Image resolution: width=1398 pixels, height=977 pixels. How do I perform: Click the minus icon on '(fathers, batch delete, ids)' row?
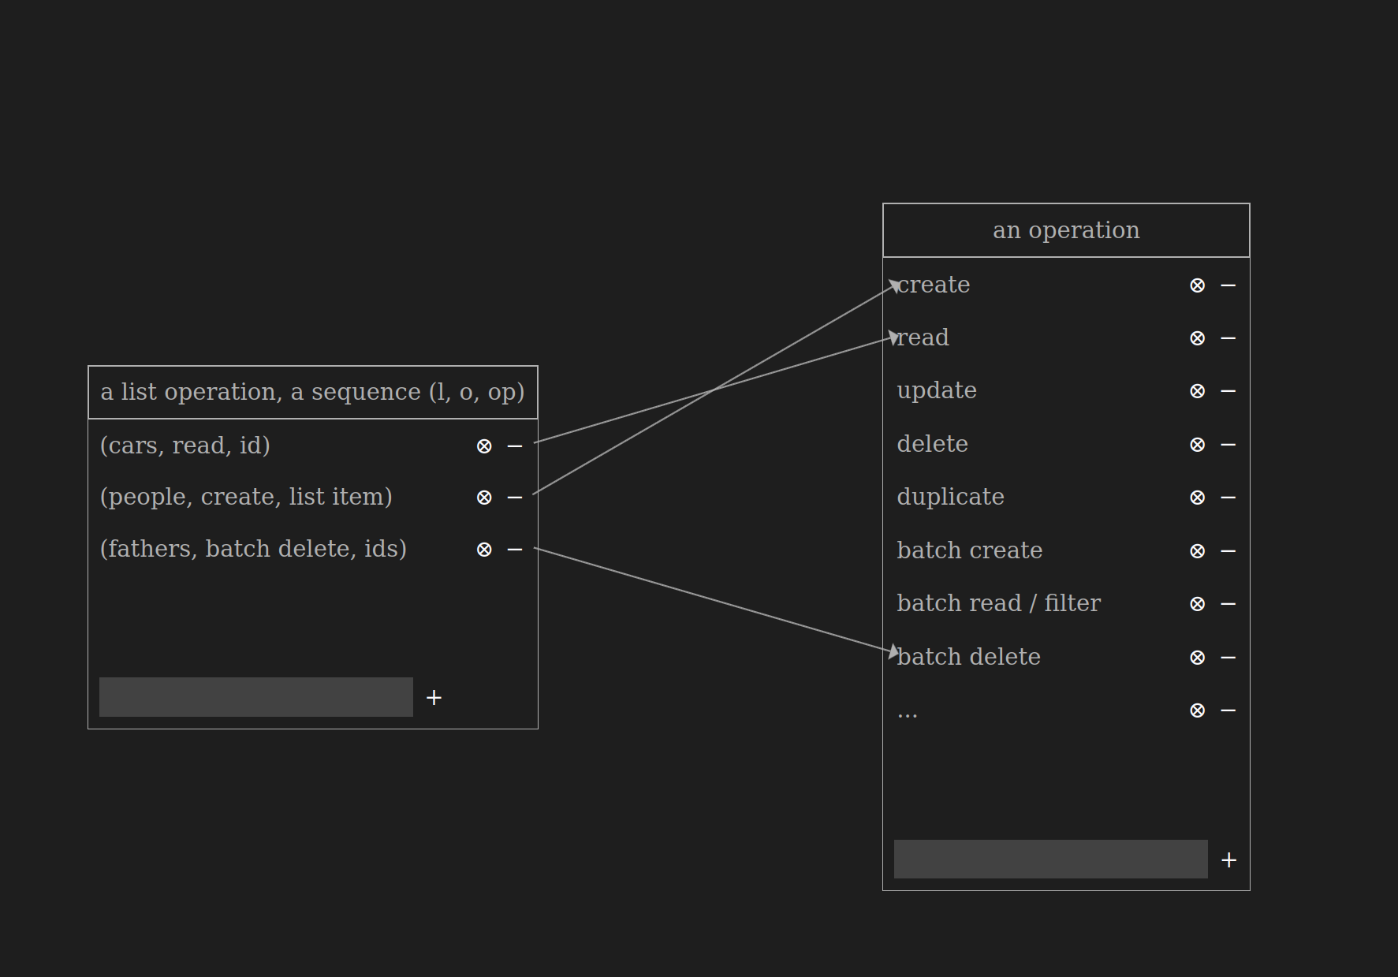pos(515,550)
